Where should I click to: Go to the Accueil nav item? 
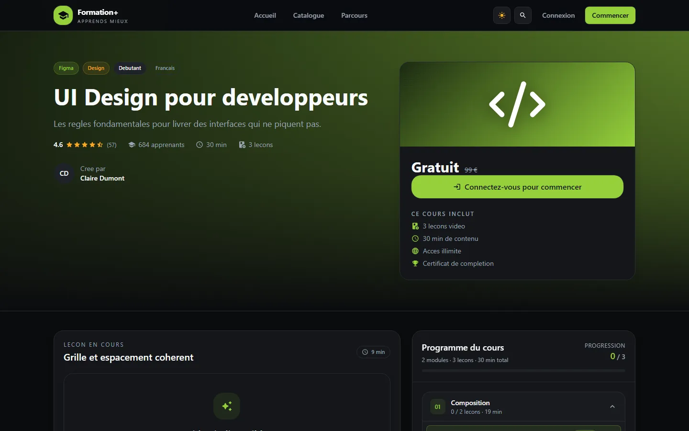pos(265,15)
